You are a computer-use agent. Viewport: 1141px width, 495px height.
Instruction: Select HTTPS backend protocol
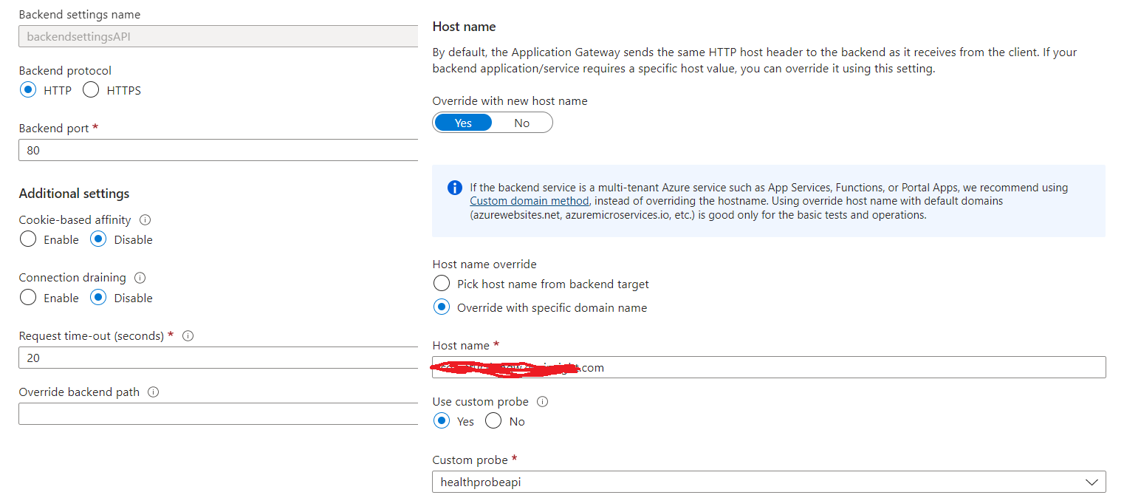(91, 90)
